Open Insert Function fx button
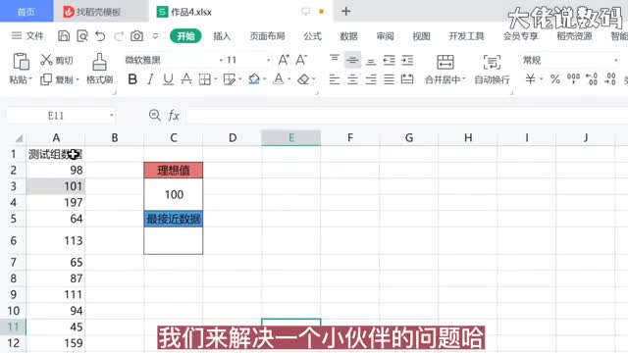The height and width of the screenshot is (353, 628). coord(174,116)
